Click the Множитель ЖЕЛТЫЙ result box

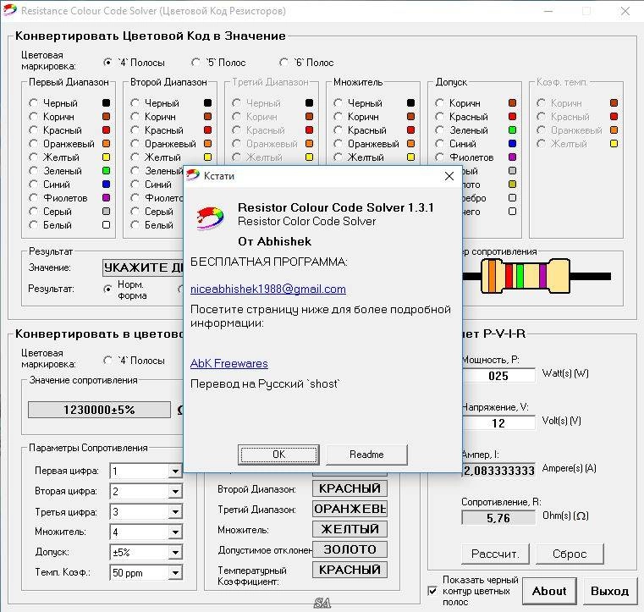350,528
